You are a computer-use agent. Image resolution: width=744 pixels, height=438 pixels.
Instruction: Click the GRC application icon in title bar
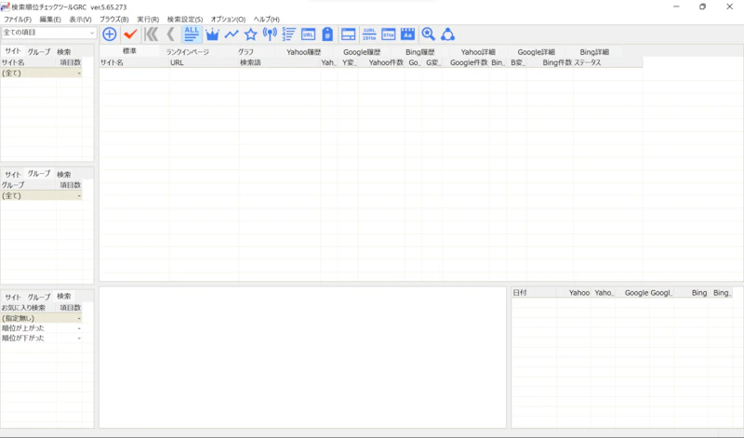coord(6,7)
